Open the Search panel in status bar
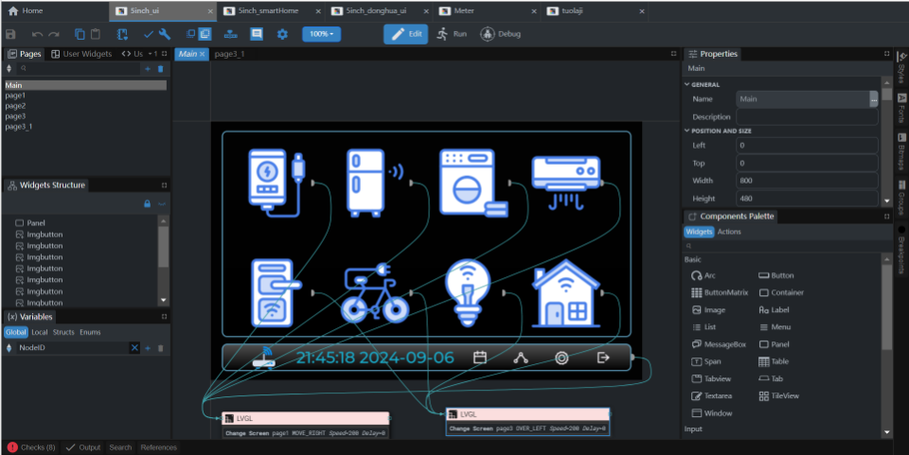 pos(120,447)
